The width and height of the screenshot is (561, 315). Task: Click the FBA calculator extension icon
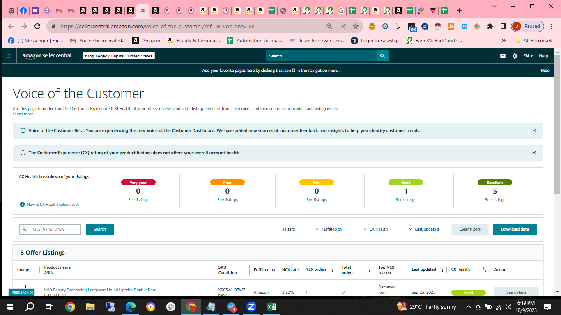[464, 26]
